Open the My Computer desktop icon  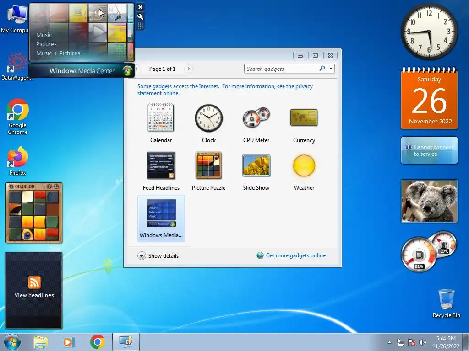(x=15, y=18)
